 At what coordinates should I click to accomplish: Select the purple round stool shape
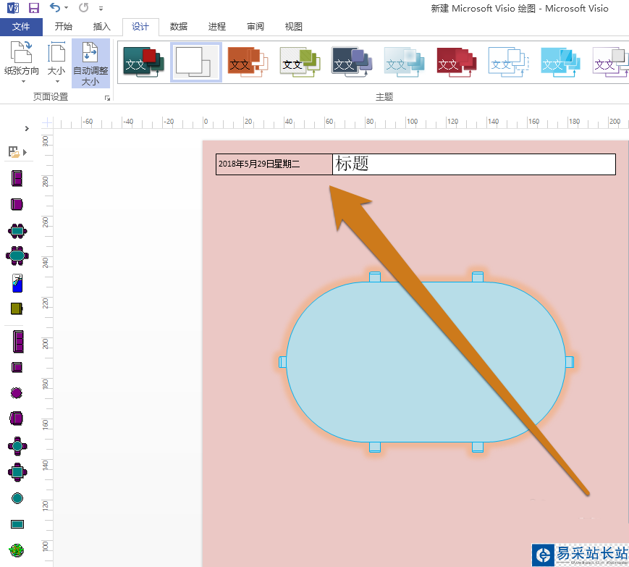pos(17,393)
